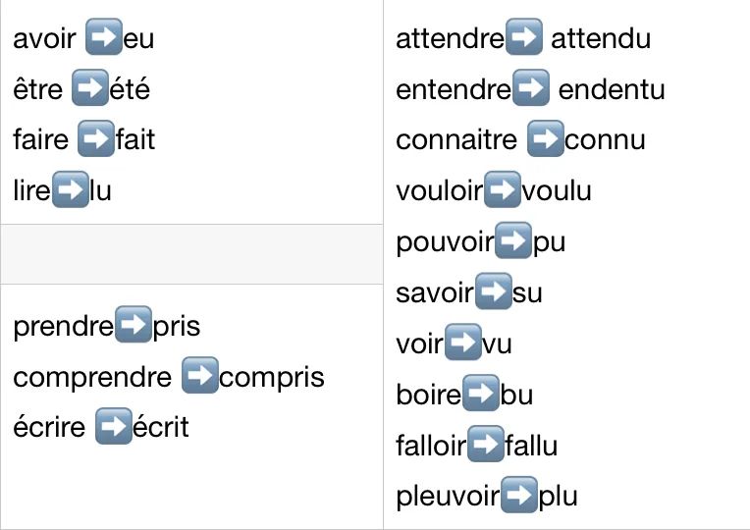Click the arrow after pleuvoir
The height and width of the screenshot is (530, 750).
[x=519, y=495]
